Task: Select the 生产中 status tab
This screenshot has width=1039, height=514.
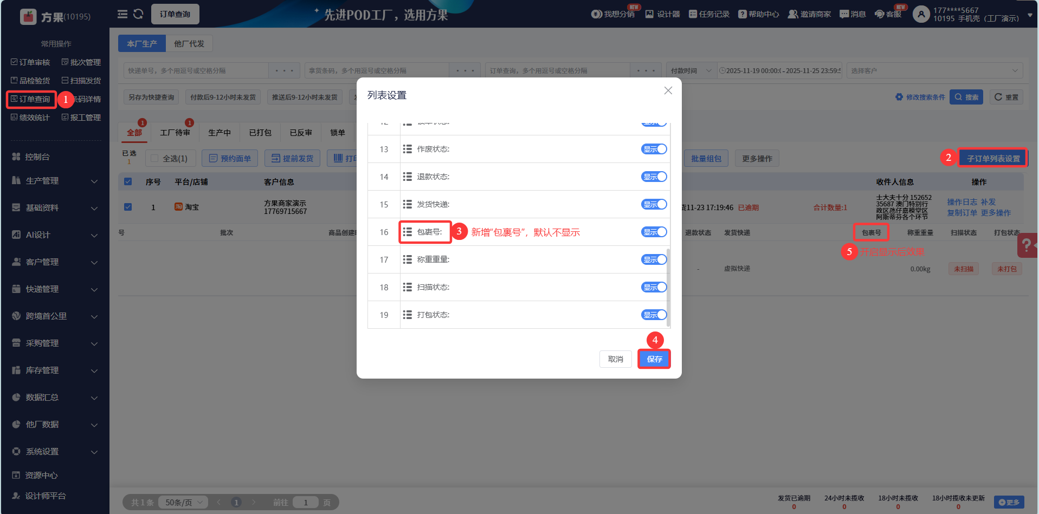Action: [x=220, y=133]
